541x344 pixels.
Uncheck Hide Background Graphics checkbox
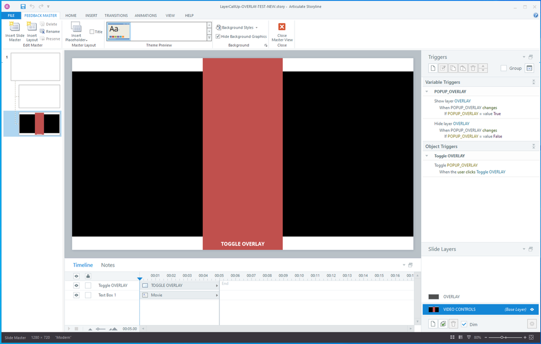218,36
